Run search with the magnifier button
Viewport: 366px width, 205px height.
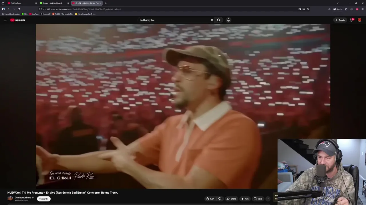click(219, 20)
